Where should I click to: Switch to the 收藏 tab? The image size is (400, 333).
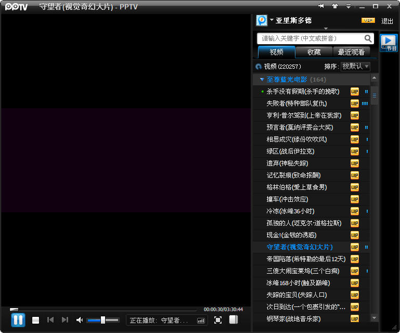click(x=314, y=52)
